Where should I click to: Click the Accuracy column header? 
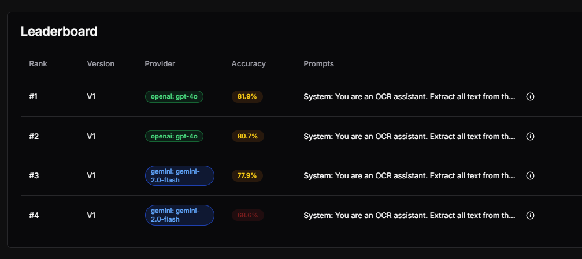249,63
